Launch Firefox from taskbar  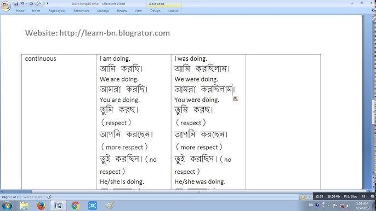tap(41, 206)
